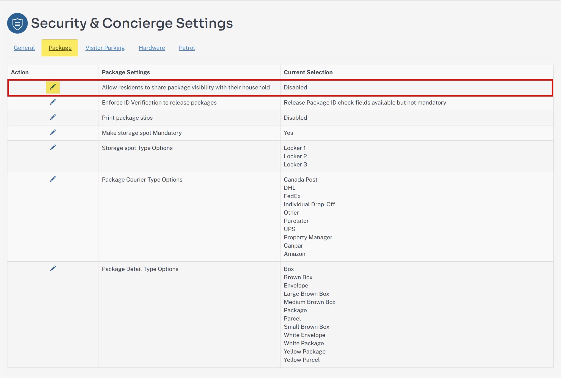Image resolution: width=561 pixels, height=378 pixels.
Task: Edit Make storage spot Mandatory setting
Action: (x=53, y=132)
